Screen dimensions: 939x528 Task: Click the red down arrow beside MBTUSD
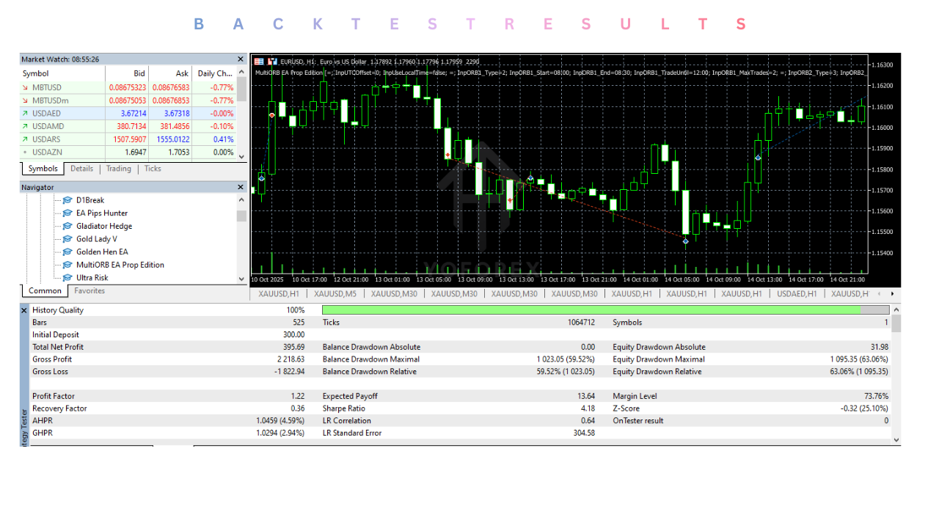click(x=26, y=88)
